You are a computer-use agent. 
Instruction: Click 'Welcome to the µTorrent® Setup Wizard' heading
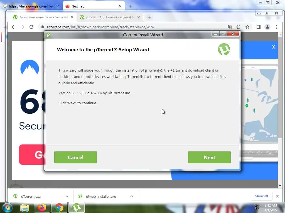[x=103, y=50]
